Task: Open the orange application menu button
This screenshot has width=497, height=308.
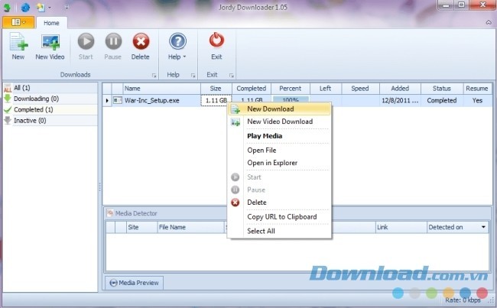Action: (18, 22)
